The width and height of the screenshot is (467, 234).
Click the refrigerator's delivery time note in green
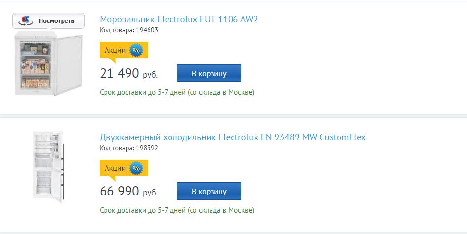point(177,210)
